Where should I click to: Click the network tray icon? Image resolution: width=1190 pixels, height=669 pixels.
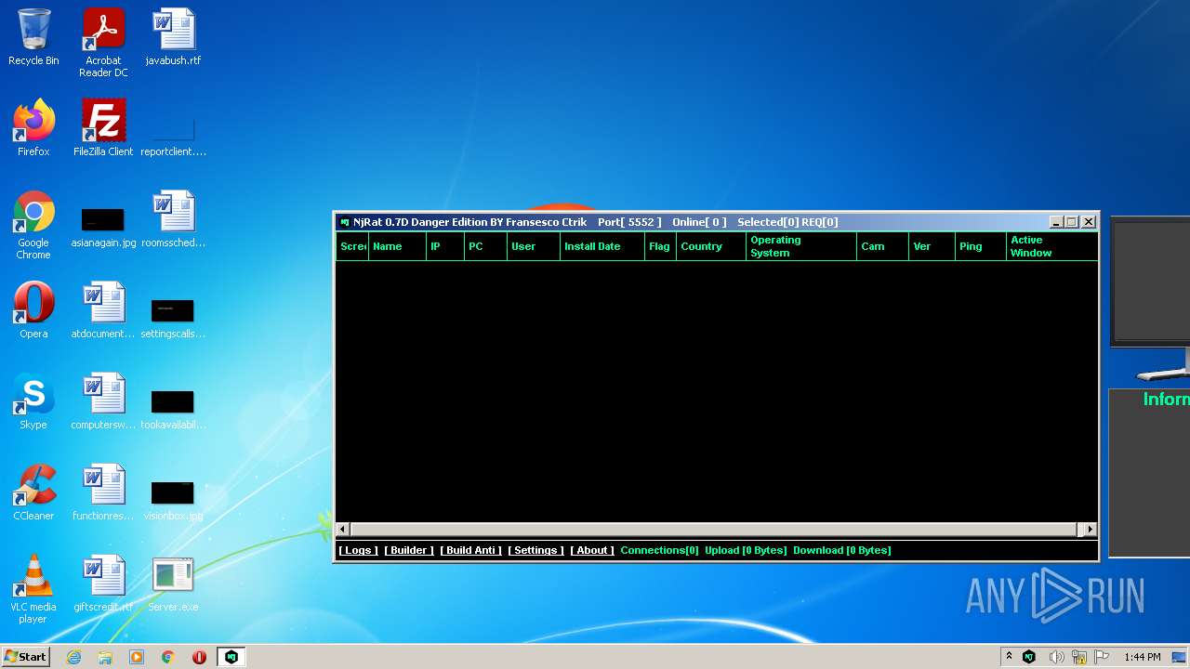tap(1079, 657)
